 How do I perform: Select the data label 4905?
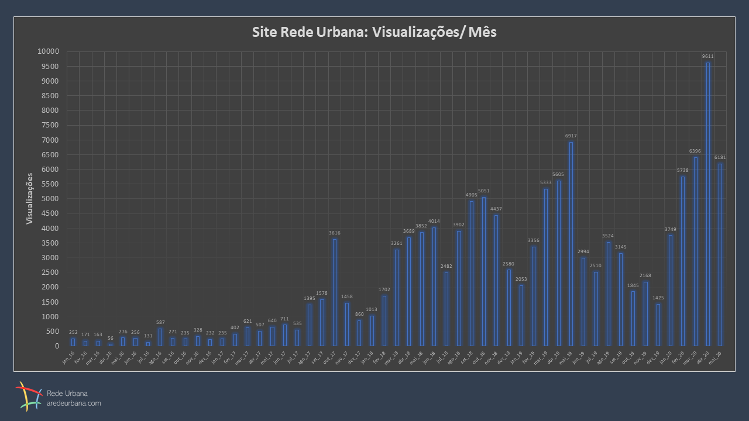pos(472,195)
